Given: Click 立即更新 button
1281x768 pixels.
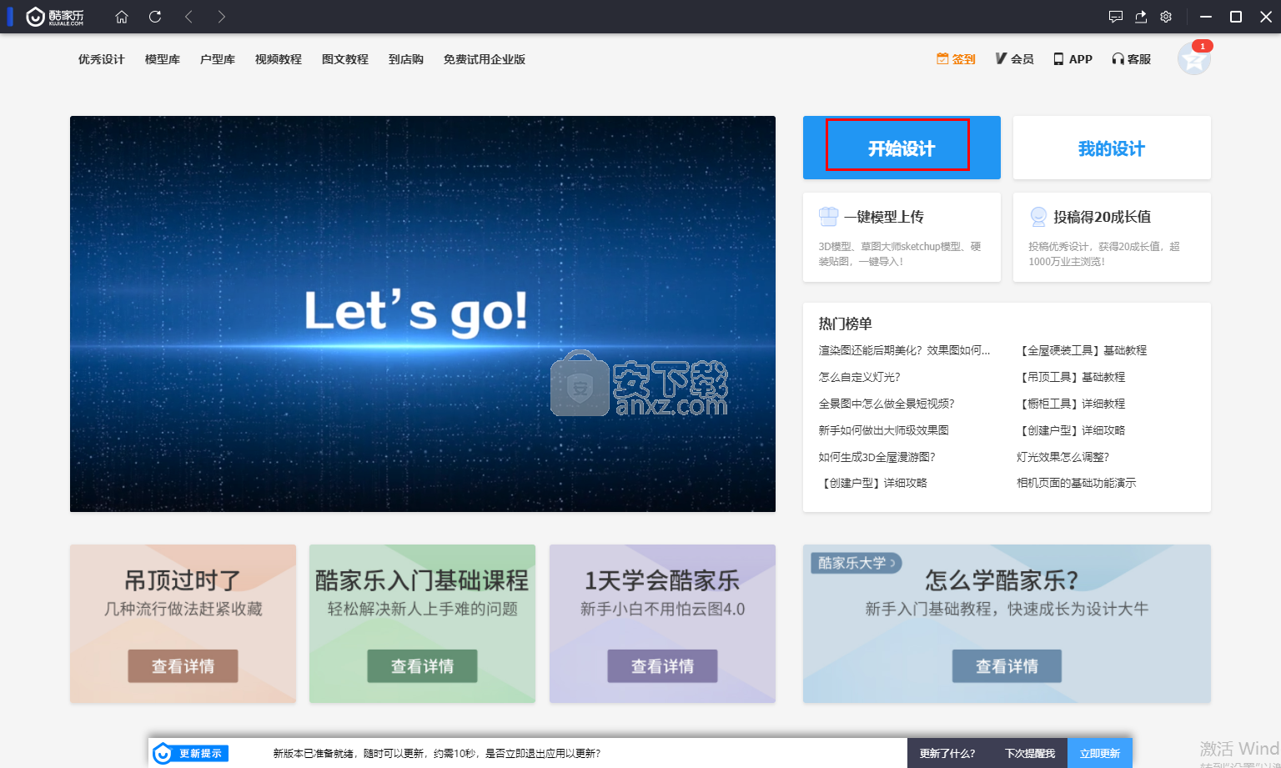Looking at the screenshot, I should click(x=1100, y=754).
